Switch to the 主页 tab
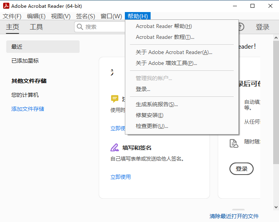 click(x=12, y=27)
